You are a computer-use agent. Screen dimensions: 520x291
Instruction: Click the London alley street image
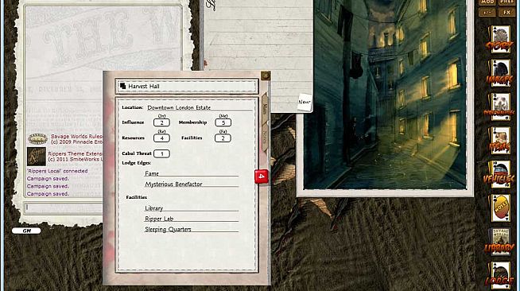point(385,95)
